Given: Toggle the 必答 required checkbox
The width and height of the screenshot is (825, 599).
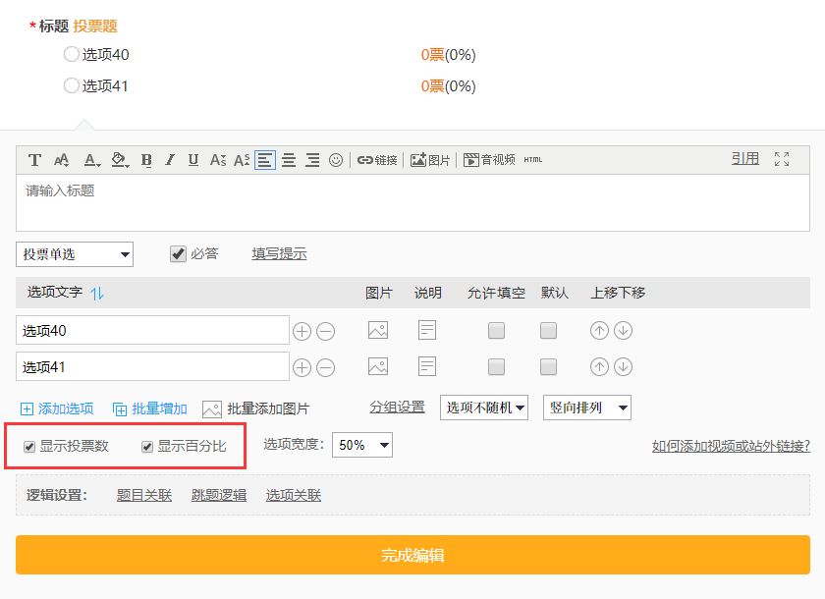Looking at the screenshot, I should point(178,253).
